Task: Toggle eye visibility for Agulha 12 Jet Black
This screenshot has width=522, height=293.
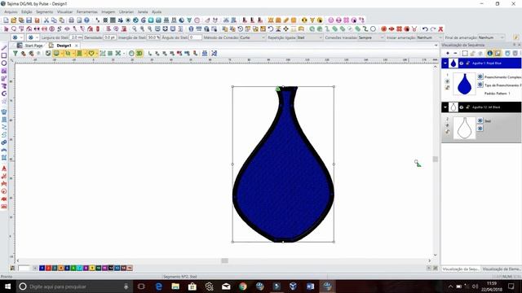Action: coord(462,107)
